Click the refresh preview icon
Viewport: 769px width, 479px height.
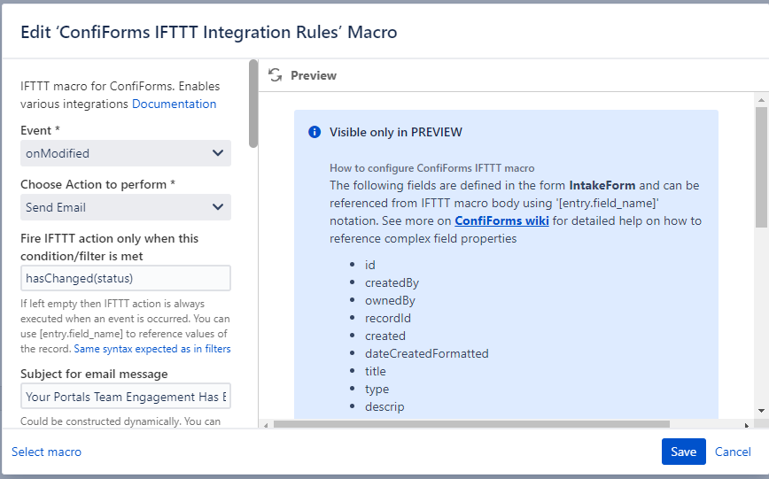(276, 75)
